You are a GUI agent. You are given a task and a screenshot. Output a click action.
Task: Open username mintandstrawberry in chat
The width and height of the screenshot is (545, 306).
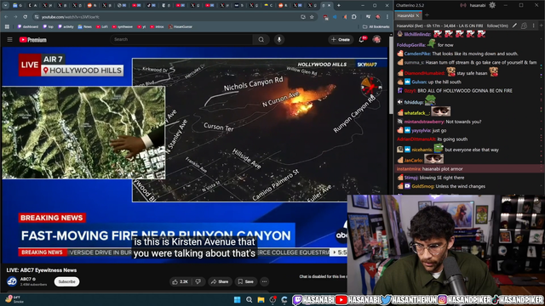(424, 122)
